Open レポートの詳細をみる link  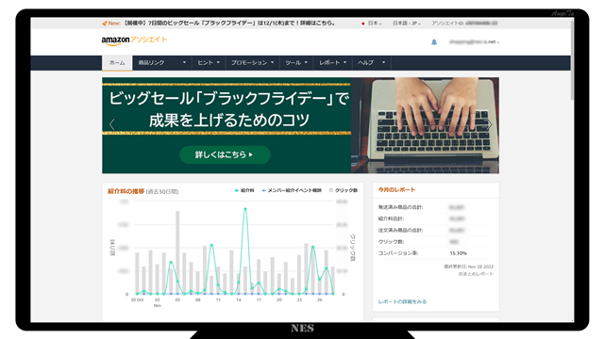click(x=402, y=301)
